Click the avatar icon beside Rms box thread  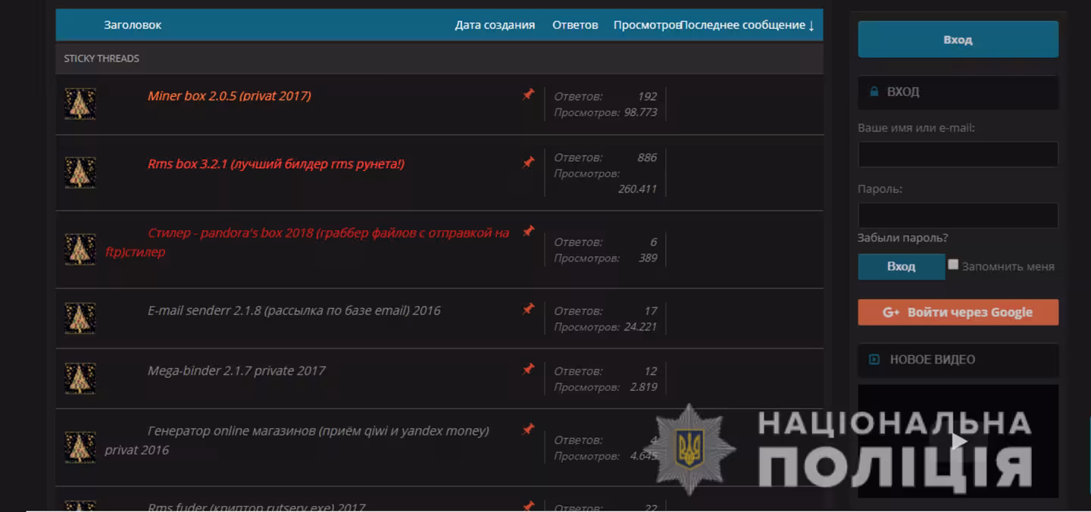80,173
